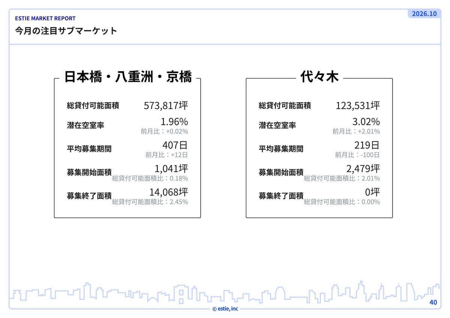Screen dimensions: 450x318
Task: Click the 2026.10 date badge
Action: click(424, 13)
